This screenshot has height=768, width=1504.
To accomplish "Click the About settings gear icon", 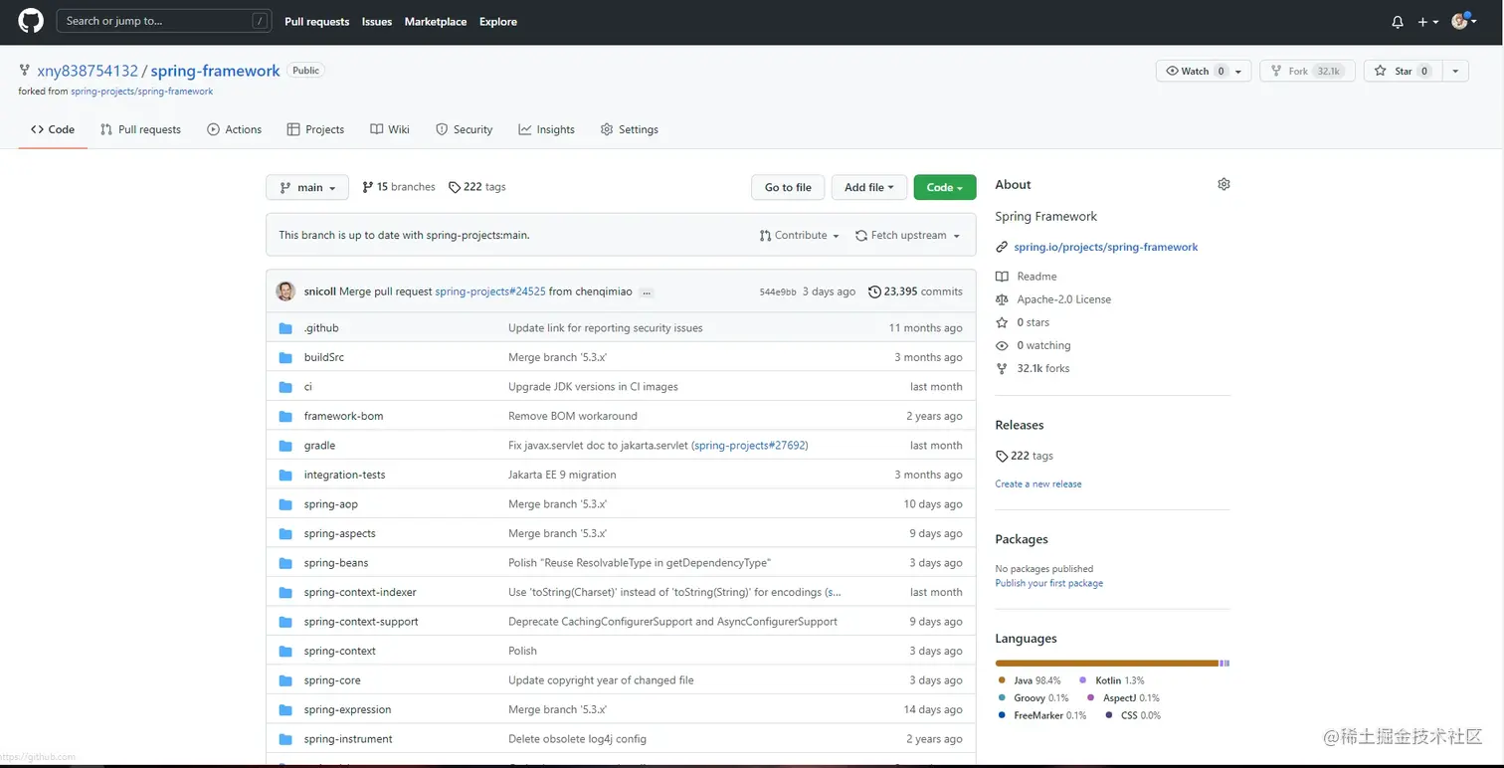I will (x=1223, y=184).
